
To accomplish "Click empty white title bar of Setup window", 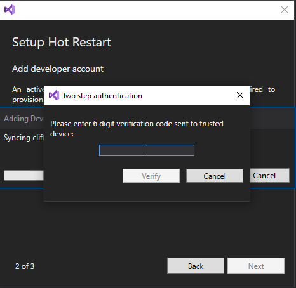I will [x=146, y=10].
